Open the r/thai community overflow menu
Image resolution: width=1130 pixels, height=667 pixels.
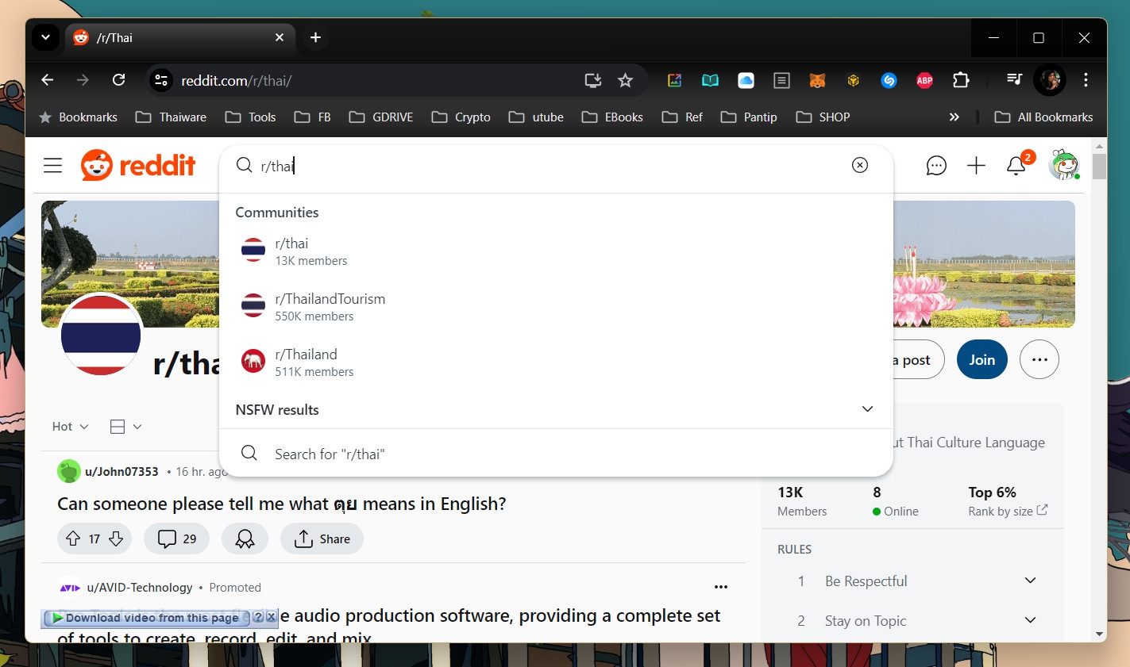coord(1039,359)
